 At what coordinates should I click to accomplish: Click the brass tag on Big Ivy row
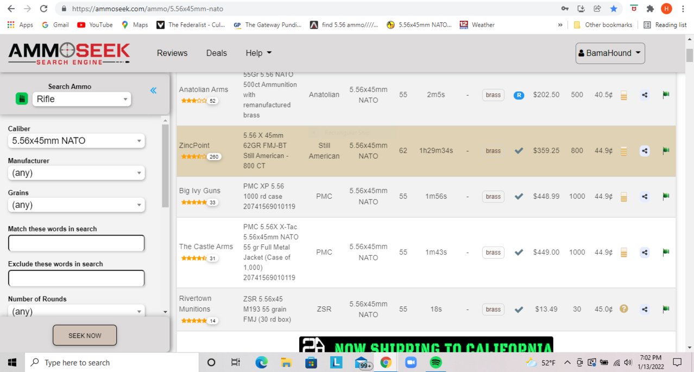[x=493, y=197]
